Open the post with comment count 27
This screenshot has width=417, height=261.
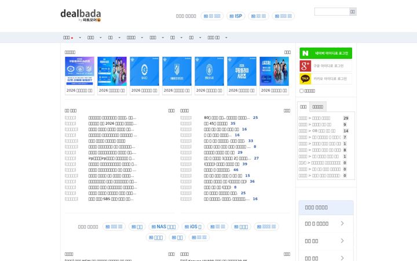click(x=228, y=158)
